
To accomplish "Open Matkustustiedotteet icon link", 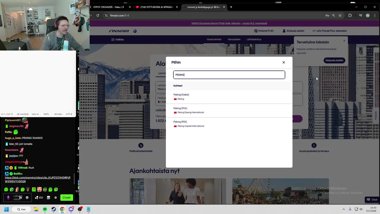I will 141,145.
